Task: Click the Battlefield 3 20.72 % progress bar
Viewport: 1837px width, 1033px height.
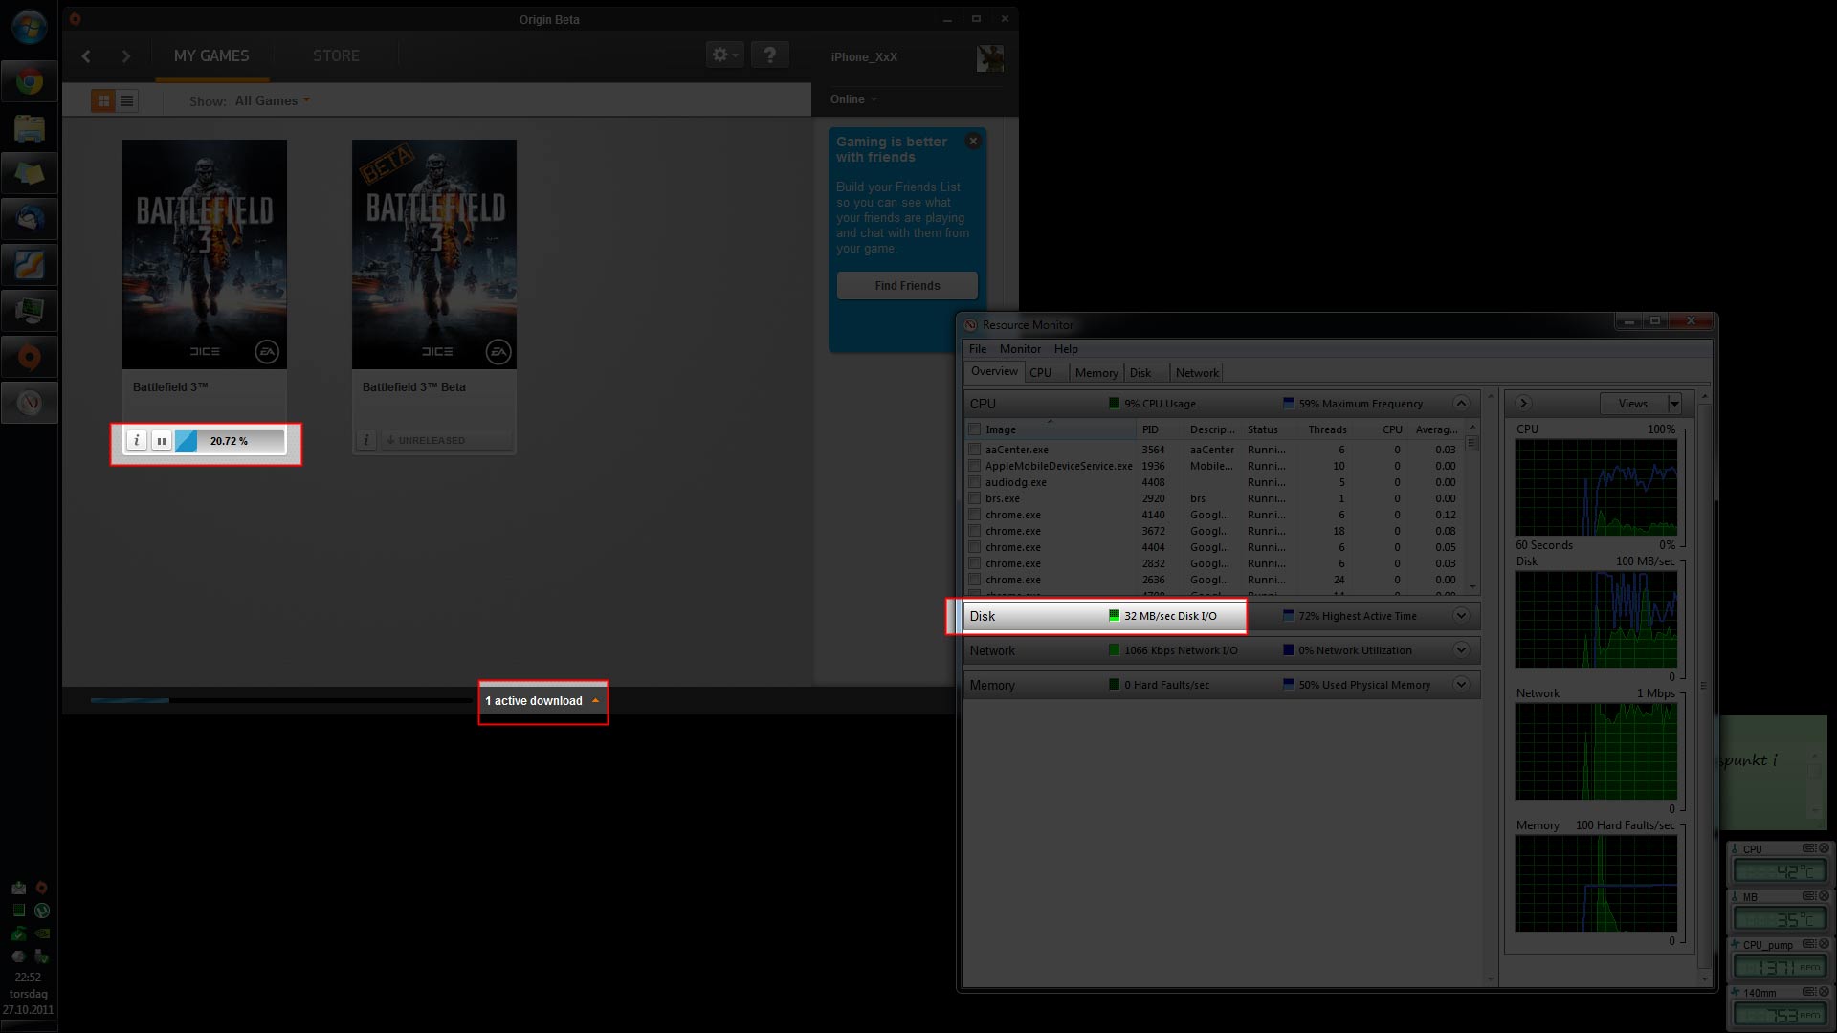Action: [x=230, y=441]
